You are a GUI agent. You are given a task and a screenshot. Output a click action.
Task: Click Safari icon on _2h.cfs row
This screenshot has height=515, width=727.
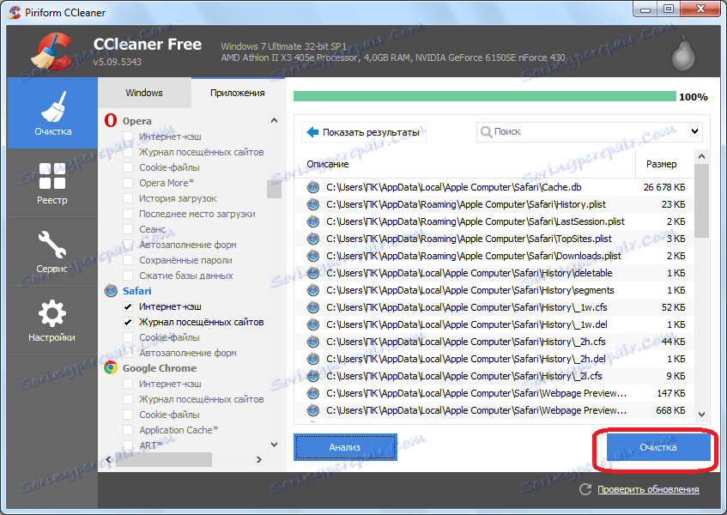tap(313, 342)
